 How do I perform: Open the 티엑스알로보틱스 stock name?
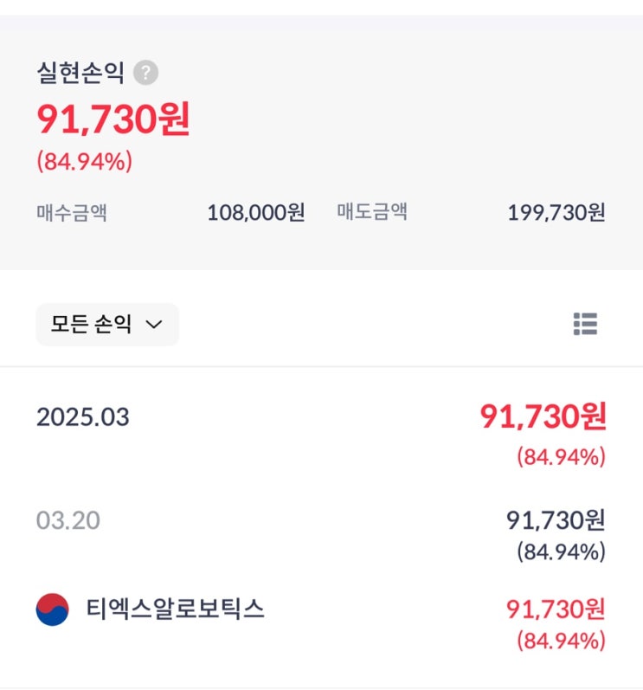click(x=176, y=609)
